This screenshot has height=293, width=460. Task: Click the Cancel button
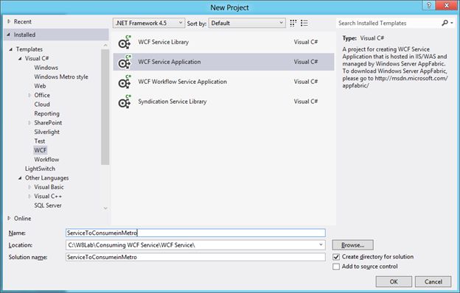click(433, 281)
